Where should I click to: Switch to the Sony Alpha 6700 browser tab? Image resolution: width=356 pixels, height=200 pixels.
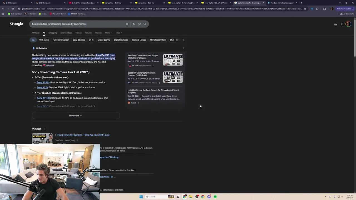point(216,3)
